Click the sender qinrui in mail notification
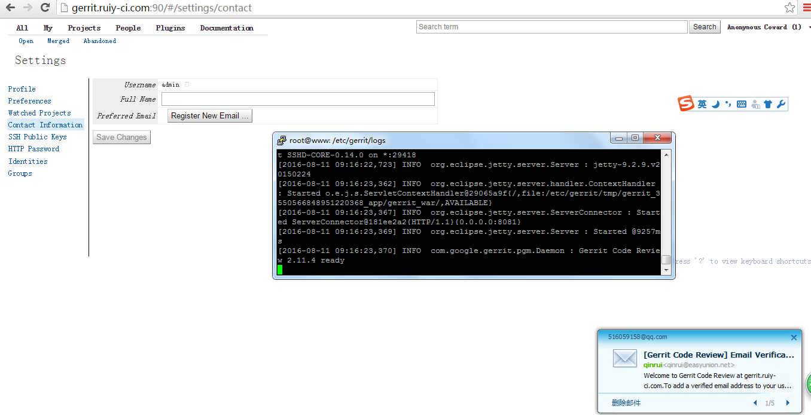Screen dimensions: 811x415 [653, 365]
